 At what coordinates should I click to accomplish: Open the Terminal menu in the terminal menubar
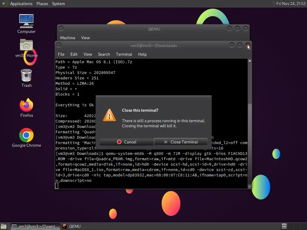coord(124,55)
